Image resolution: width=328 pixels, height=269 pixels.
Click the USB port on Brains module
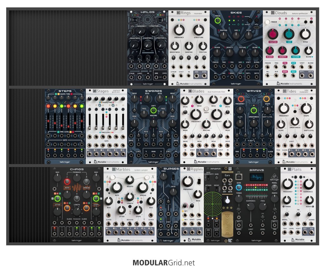(239, 177)
